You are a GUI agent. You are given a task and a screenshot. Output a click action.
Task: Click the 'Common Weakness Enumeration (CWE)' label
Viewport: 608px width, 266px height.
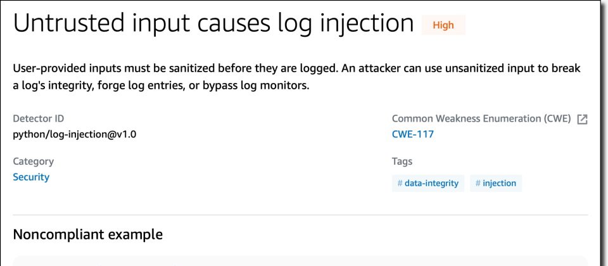(481, 118)
